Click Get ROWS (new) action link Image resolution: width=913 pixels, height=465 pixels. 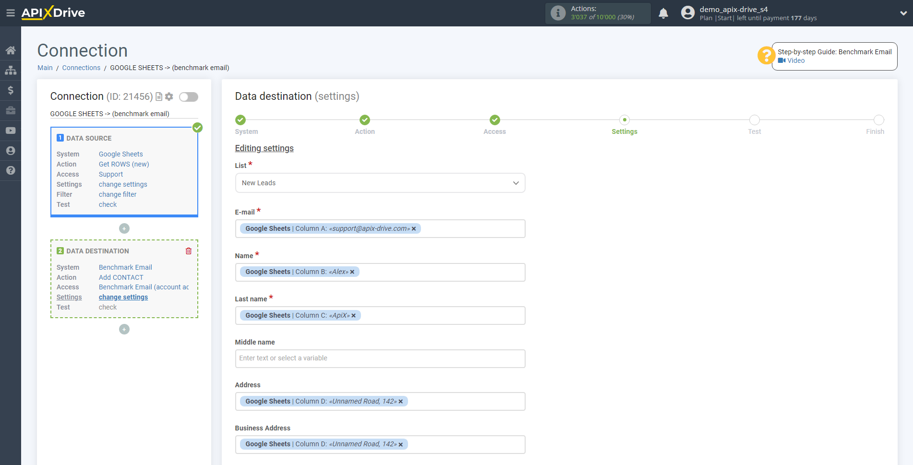pos(124,164)
